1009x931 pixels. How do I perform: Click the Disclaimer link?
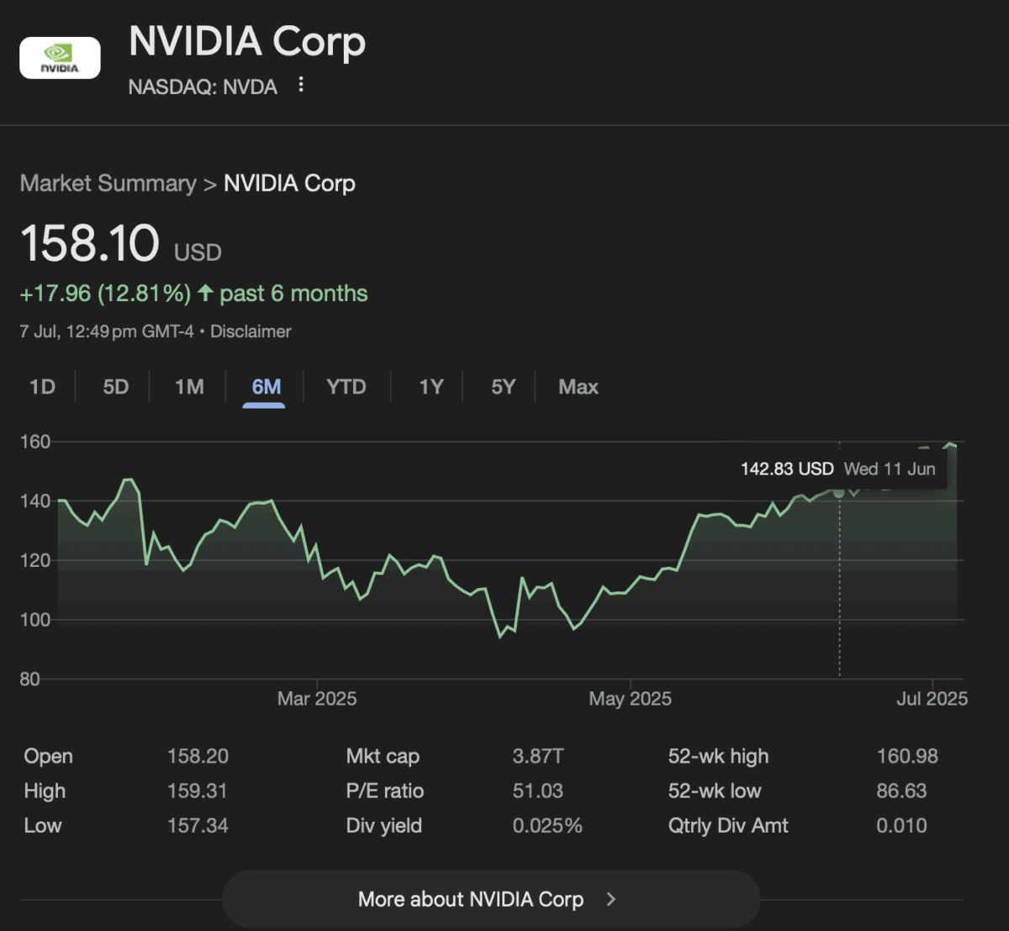251,331
